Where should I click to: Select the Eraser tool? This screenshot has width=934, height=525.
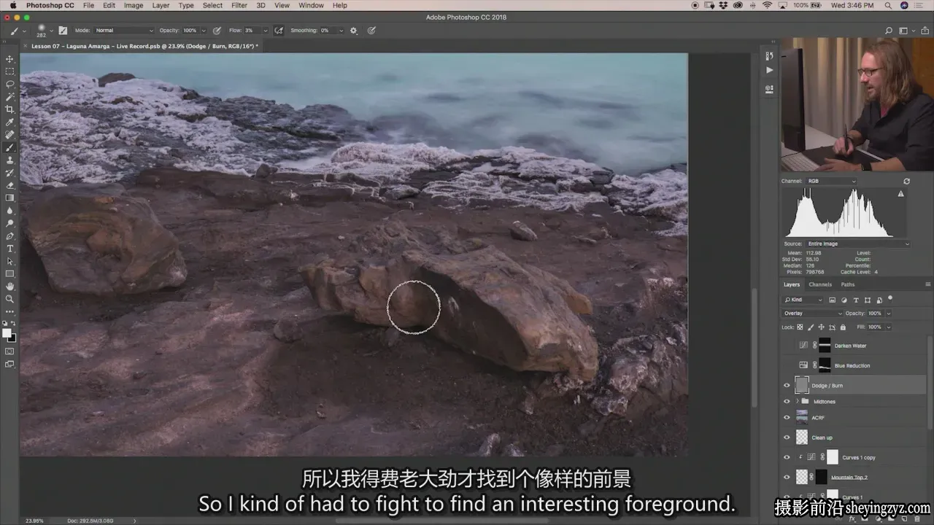tap(9, 185)
